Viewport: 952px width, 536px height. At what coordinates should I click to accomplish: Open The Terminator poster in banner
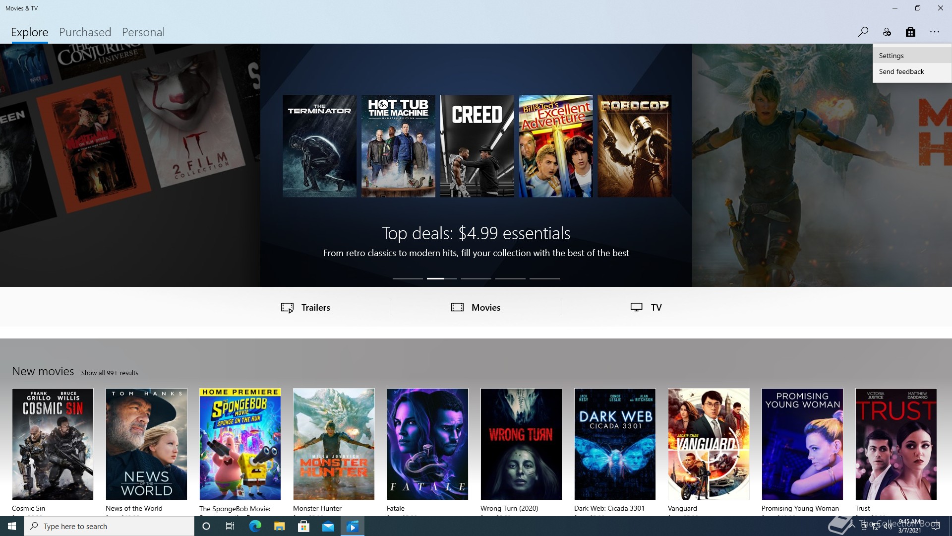pyautogui.click(x=319, y=146)
